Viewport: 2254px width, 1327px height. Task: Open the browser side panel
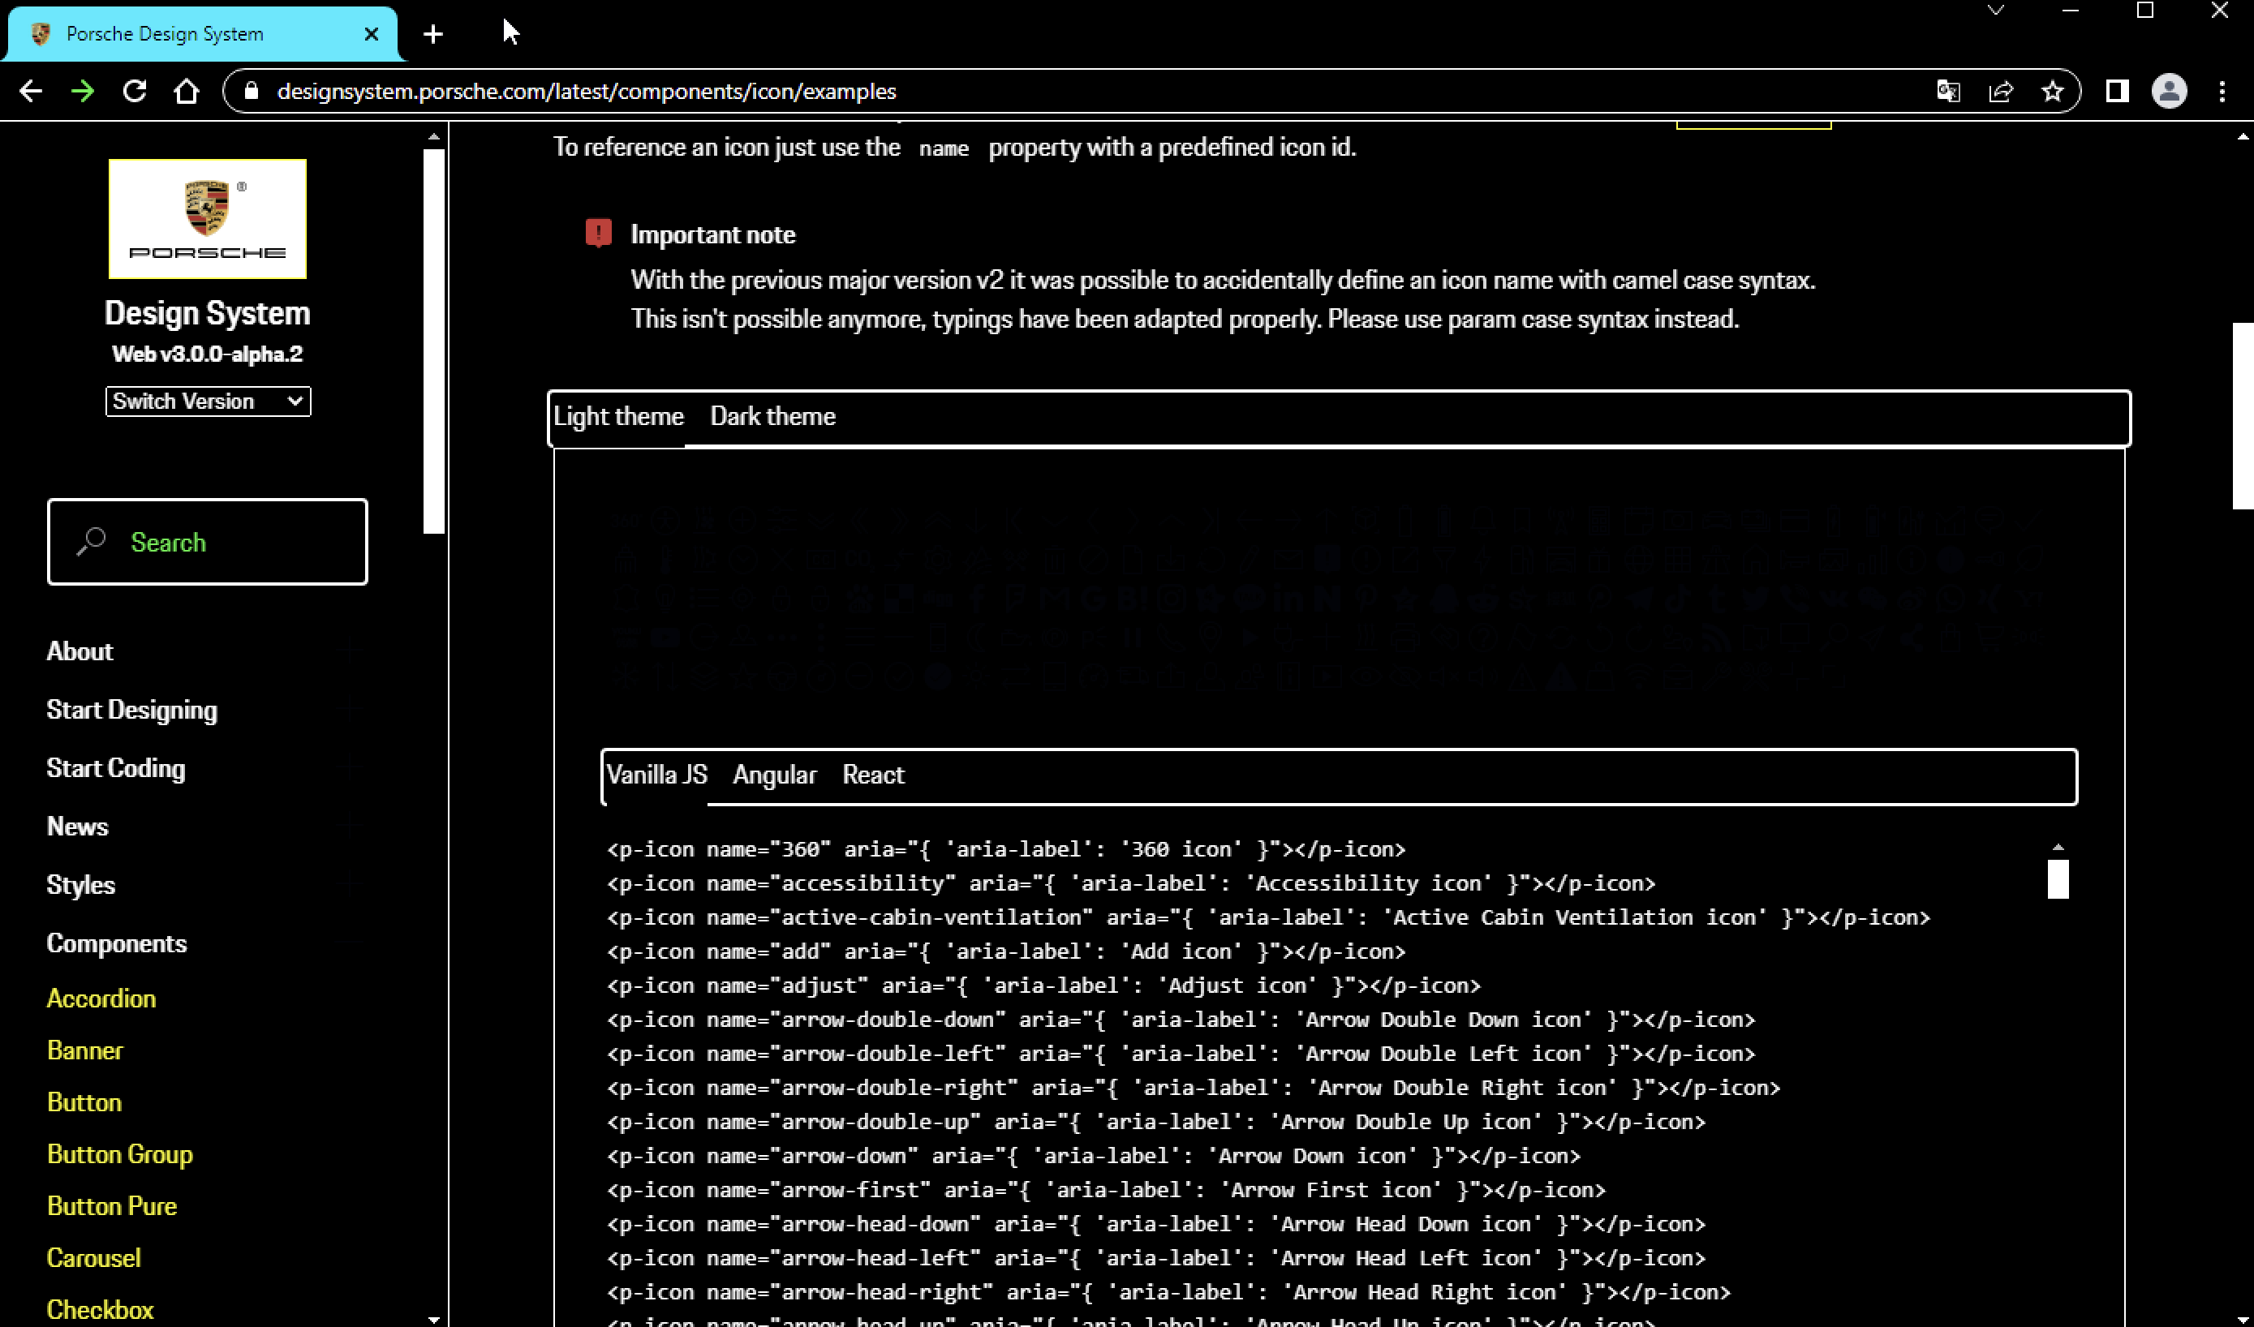click(x=2116, y=91)
